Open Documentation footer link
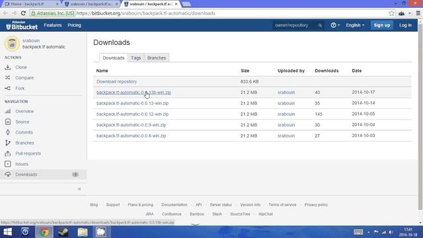Image resolution: width=423 pixels, height=238 pixels. pos(174,205)
